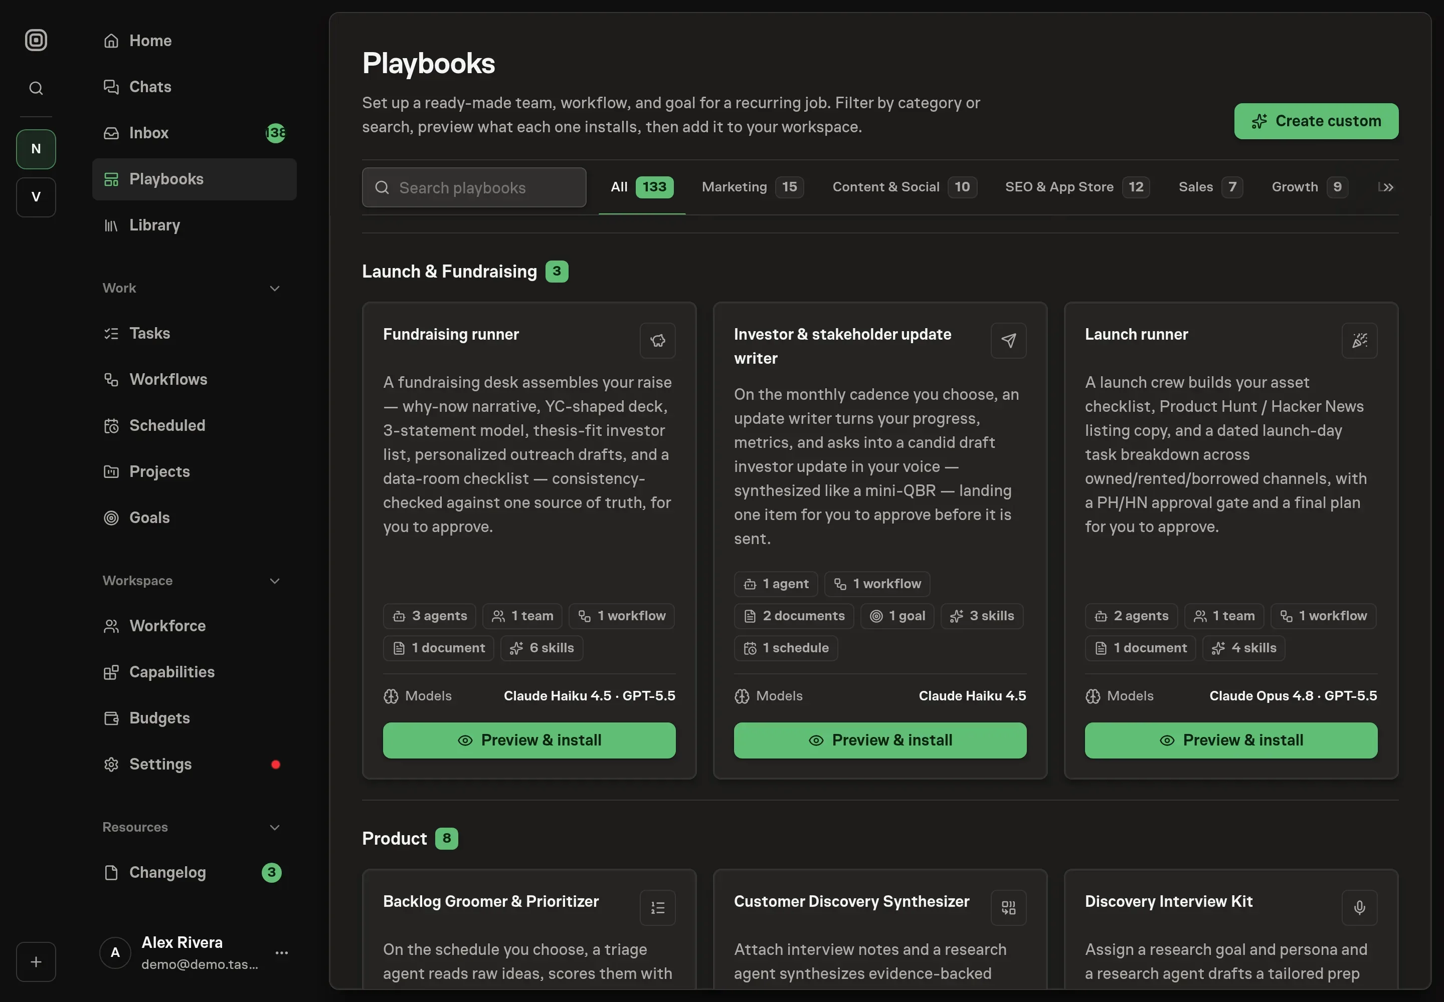
Task: Open Workflows in the sidebar
Action: coord(194,379)
